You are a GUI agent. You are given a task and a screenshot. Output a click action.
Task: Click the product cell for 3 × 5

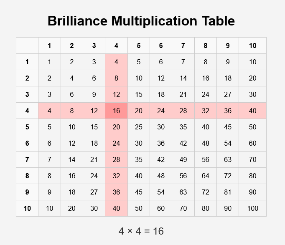point(139,94)
